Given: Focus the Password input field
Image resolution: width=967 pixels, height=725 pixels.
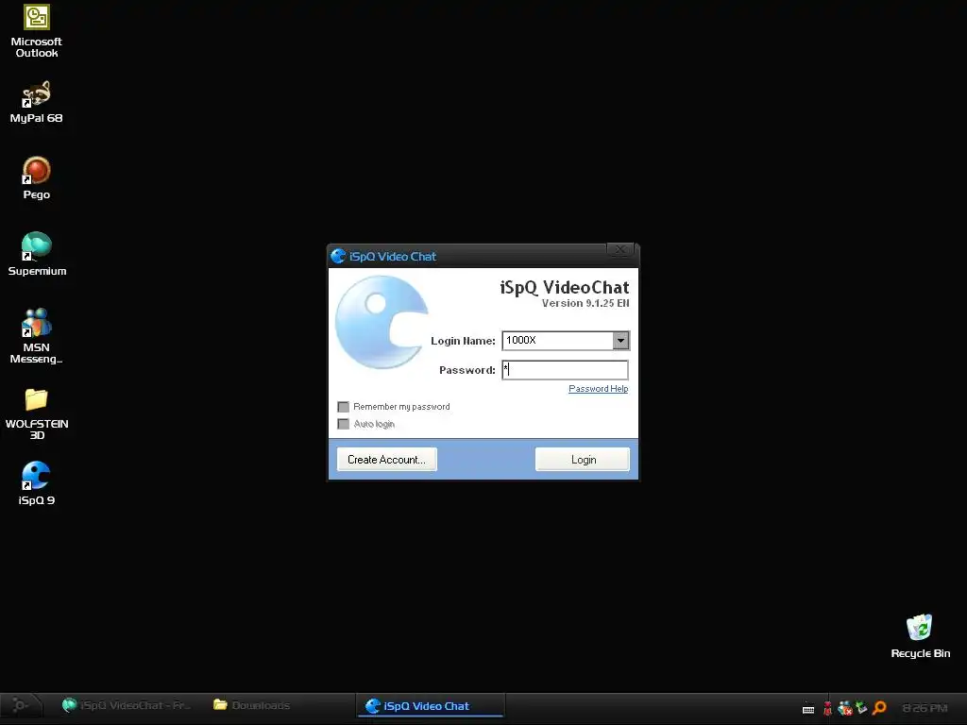Looking at the screenshot, I should click(566, 370).
